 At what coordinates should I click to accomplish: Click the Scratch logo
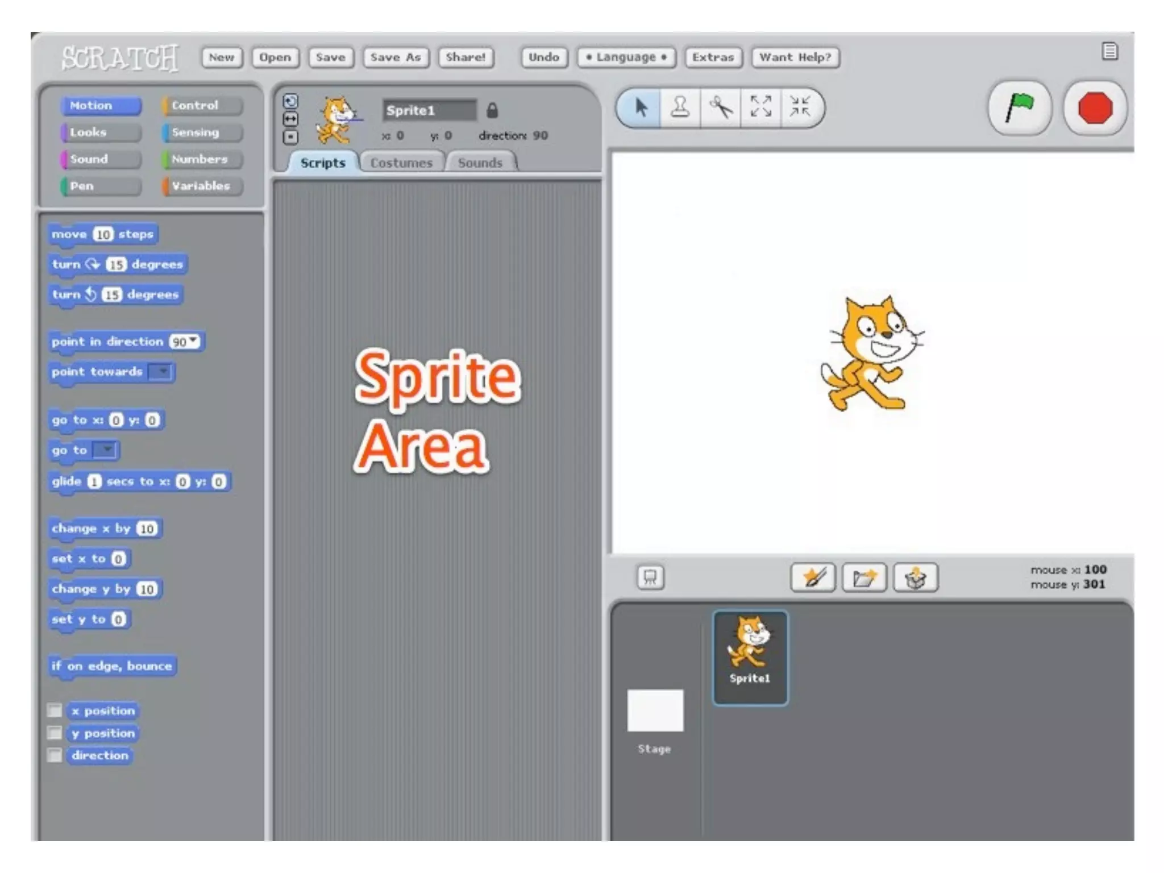coord(120,58)
